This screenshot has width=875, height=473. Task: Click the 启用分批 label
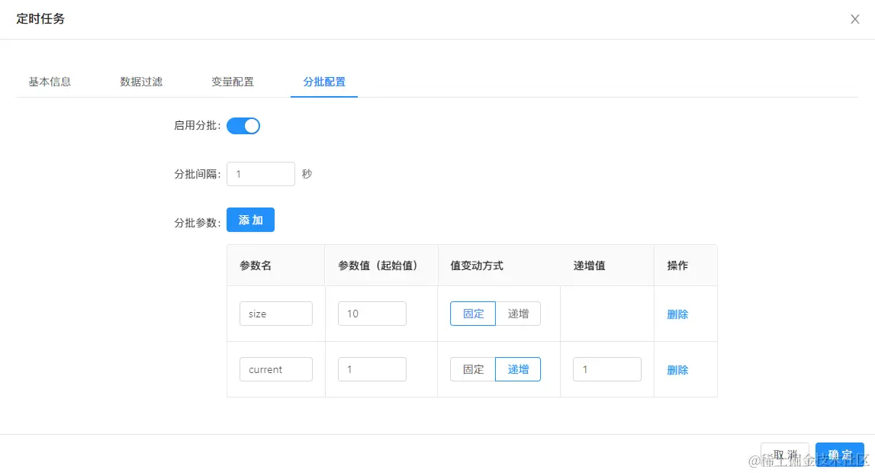[197, 126]
